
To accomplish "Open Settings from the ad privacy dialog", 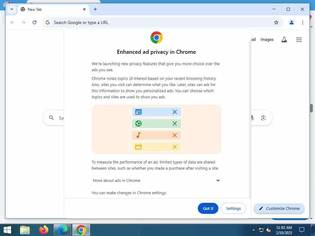I will coord(233,208).
